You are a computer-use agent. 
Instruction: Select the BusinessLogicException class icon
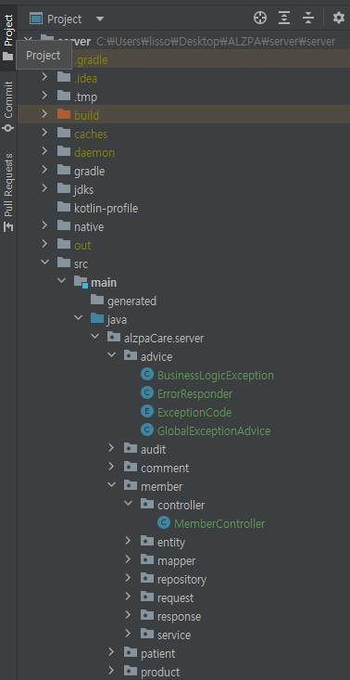coord(147,375)
